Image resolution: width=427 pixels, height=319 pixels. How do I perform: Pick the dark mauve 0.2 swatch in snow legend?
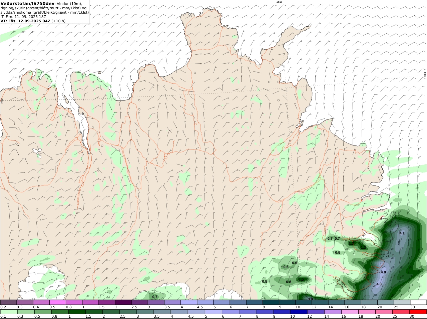[8, 302]
